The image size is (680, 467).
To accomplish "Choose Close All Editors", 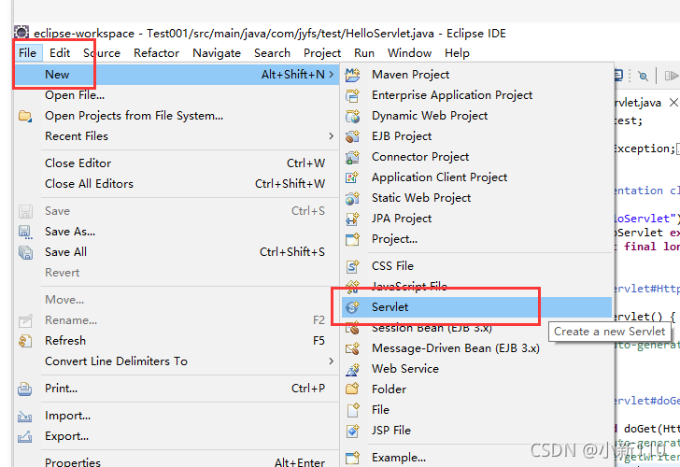I will coord(177,184).
